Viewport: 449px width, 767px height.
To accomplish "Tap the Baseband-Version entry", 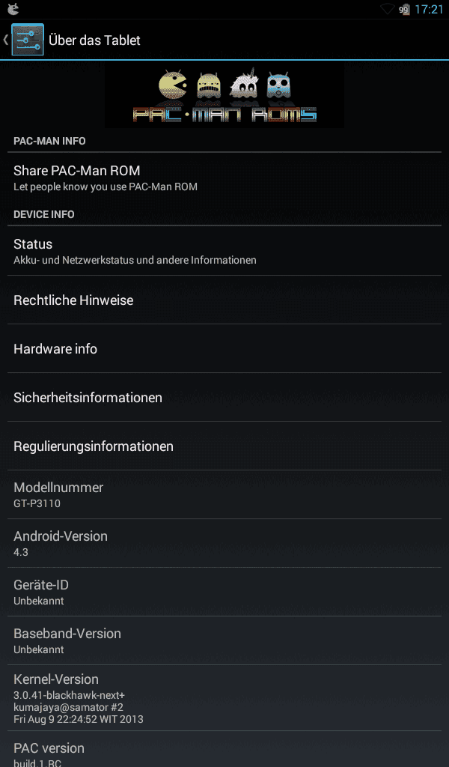I will (224, 641).
